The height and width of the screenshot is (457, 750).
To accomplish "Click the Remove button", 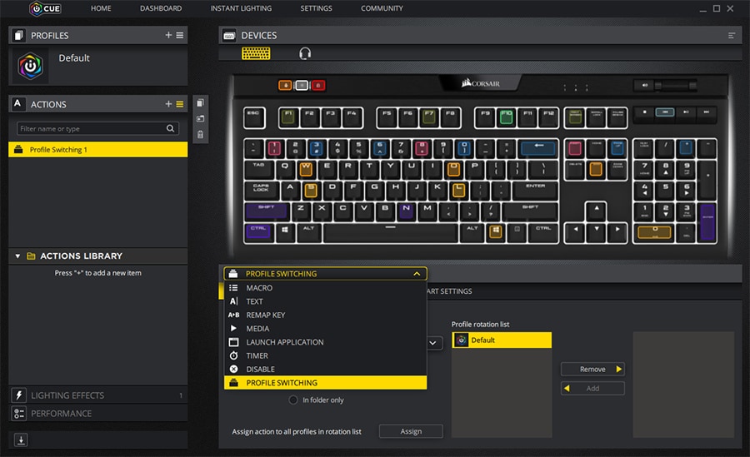I will click(592, 370).
